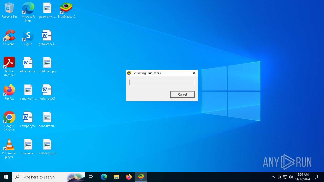Screen dimensions: 324x182
Task: Select the nonedifficu image file
Action: [x=47, y=120]
